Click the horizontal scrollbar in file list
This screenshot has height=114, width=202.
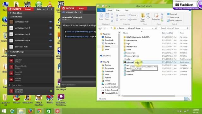(149, 96)
